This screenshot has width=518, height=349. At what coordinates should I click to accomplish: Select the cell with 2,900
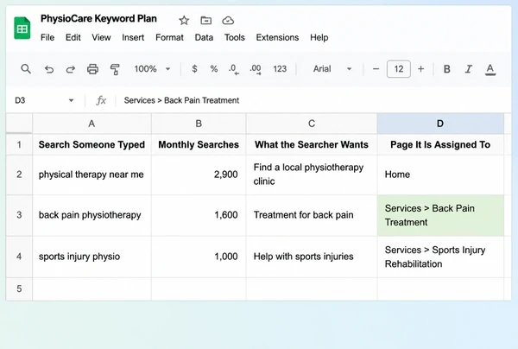point(199,174)
